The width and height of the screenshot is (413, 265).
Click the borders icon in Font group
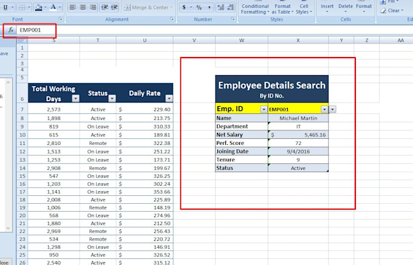pos(22,7)
